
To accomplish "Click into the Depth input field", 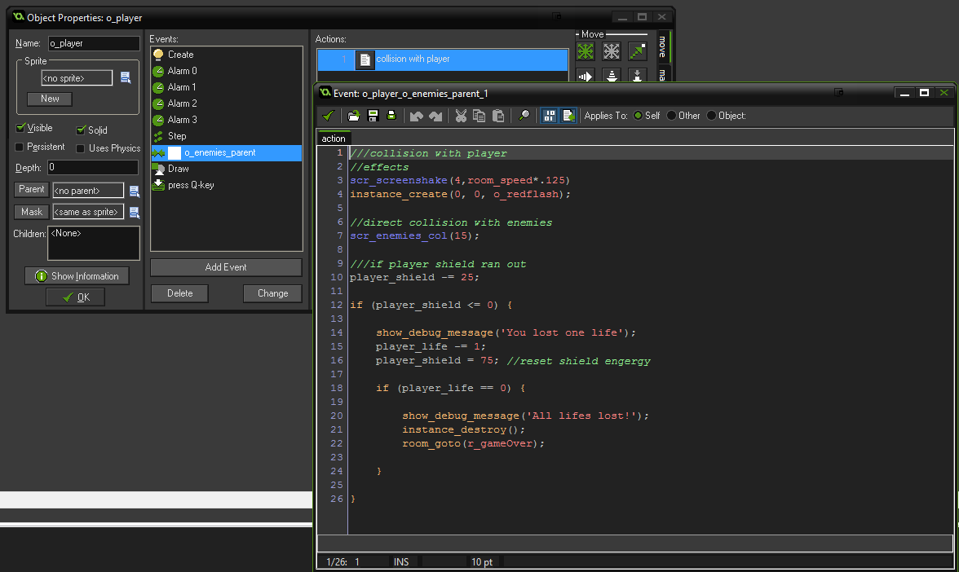I will click(92, 168).
